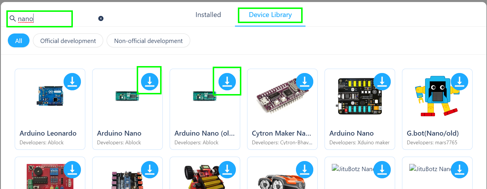Download the G.bot(Nano/old) device
487x189 pixels.
[460, 82]
